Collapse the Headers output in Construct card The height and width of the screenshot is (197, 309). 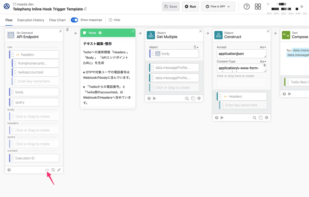[x=225, y=96]
